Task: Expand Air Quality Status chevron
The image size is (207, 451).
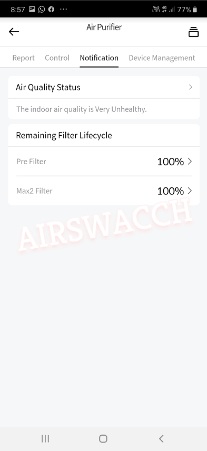Action: pos(190,87)
